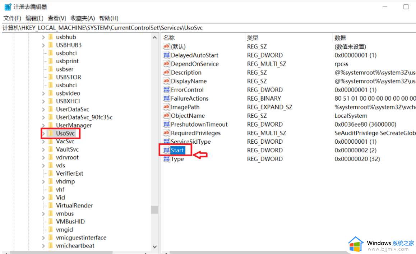The width and height of the screenshot is (416, 254).
Task: Click the string icon beside DependOnService
Action: 166,64
